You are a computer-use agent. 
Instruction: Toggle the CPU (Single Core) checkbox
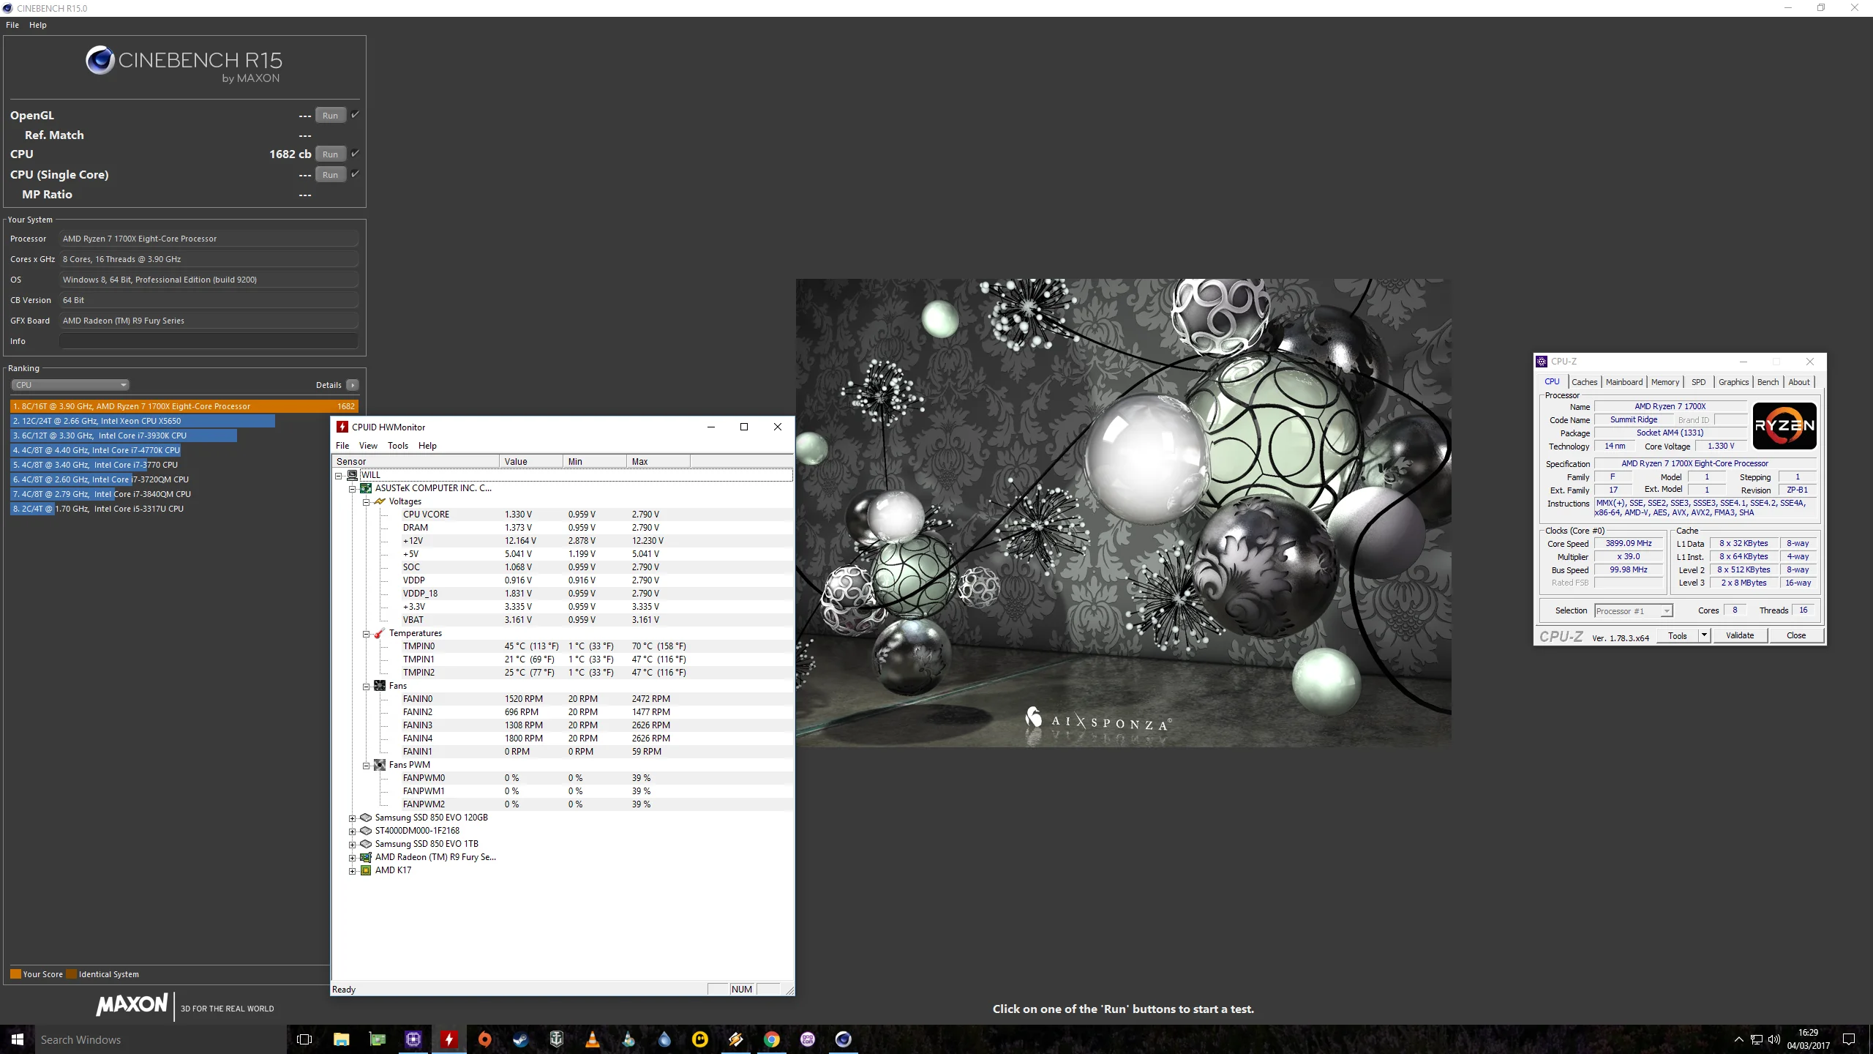(x=355, y=174)
